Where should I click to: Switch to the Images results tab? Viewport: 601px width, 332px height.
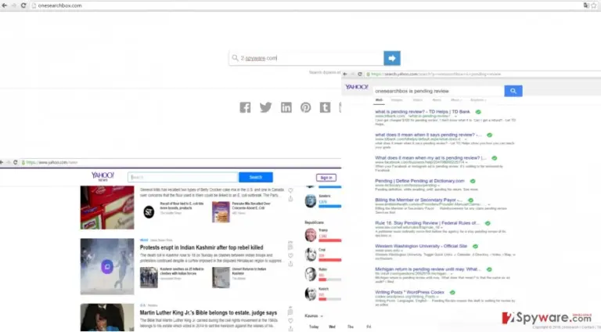pyautogui.click(x=397, y=100)
